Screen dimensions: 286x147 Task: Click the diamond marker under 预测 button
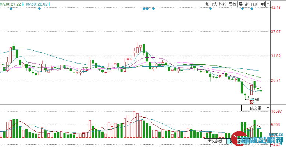252,8
